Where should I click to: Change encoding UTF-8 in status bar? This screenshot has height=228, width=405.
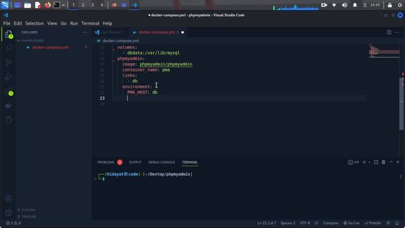point(305,223)
